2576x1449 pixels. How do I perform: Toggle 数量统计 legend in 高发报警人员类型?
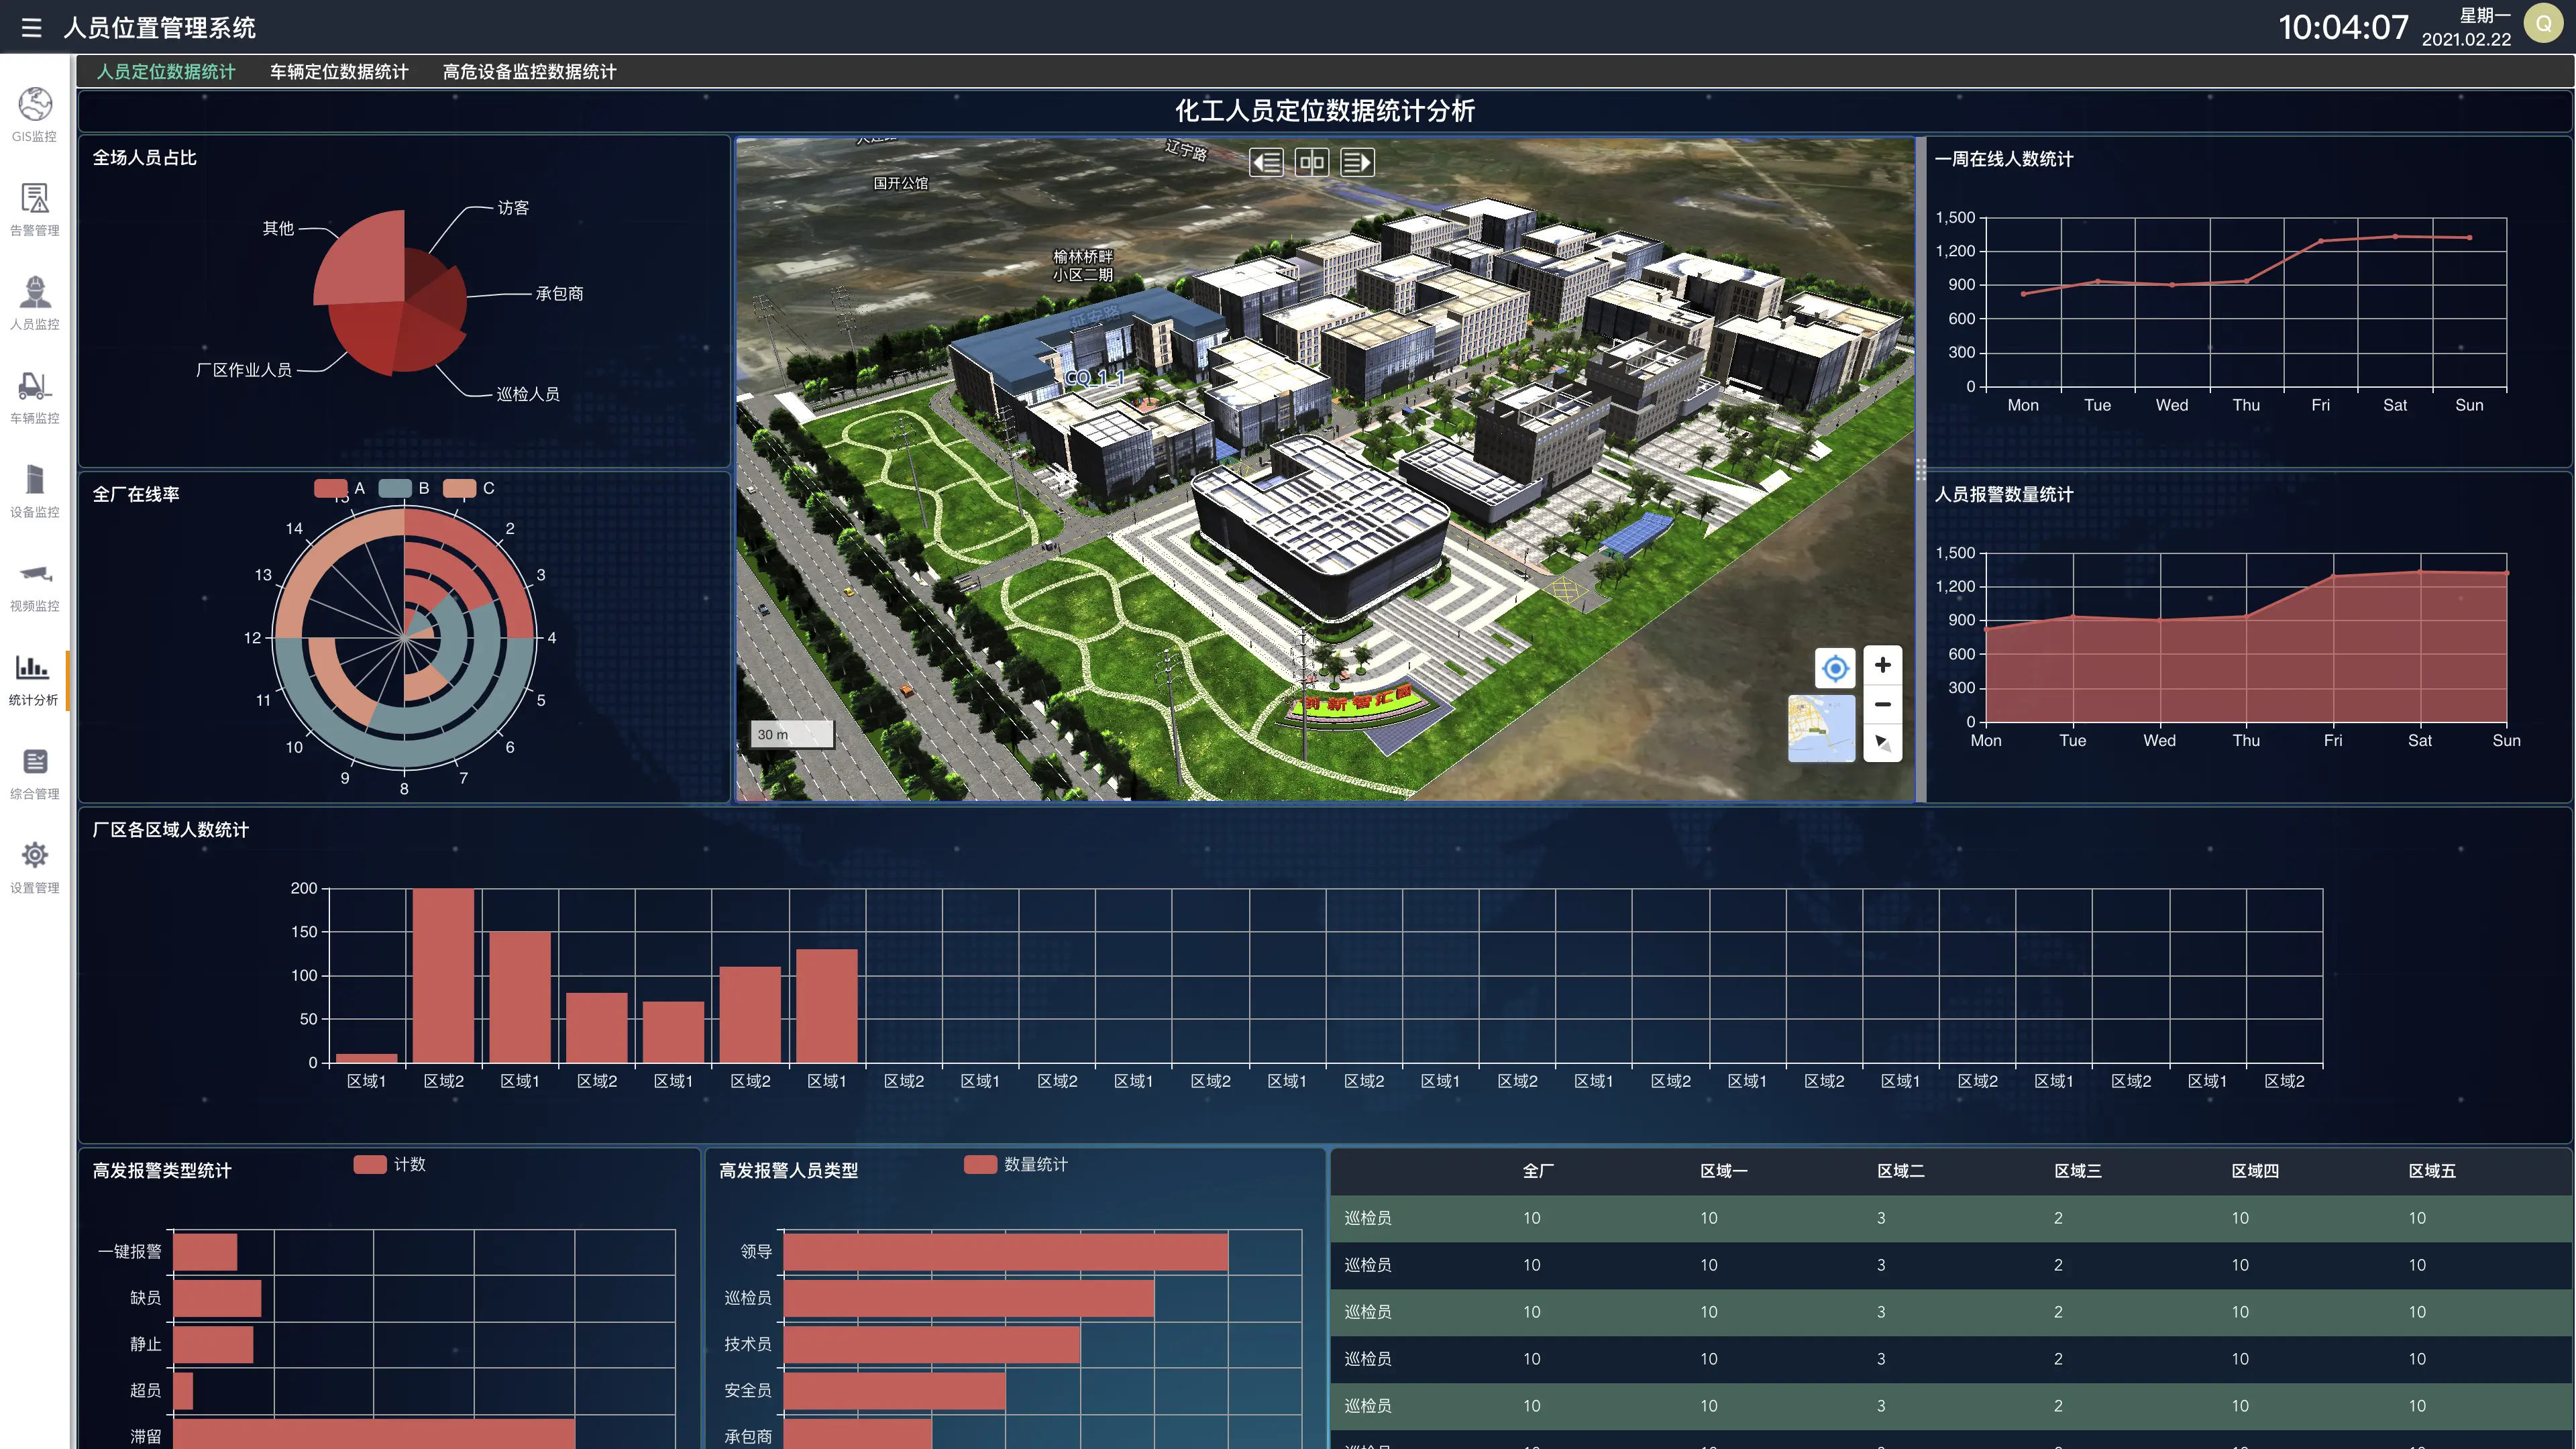point(1016,1164)
